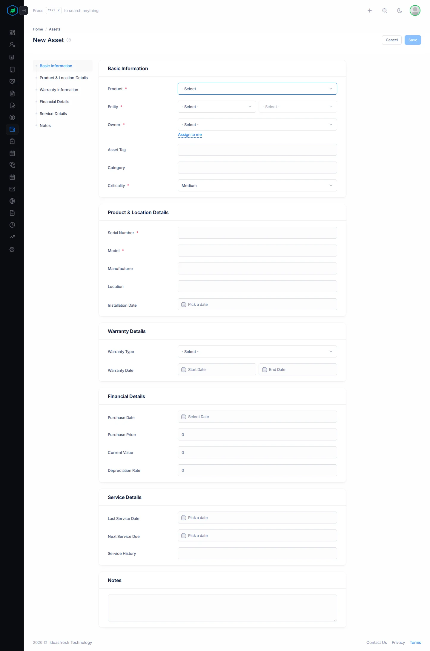The image size is (430, 651).
Task: Open the Installation Date picker
Action: [x=257, y=304]
